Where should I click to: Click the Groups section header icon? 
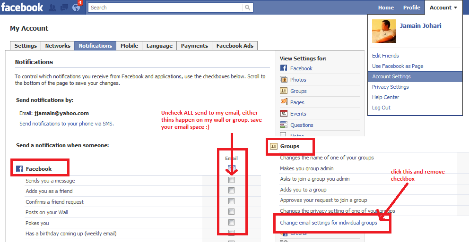(x=273, y=146)
